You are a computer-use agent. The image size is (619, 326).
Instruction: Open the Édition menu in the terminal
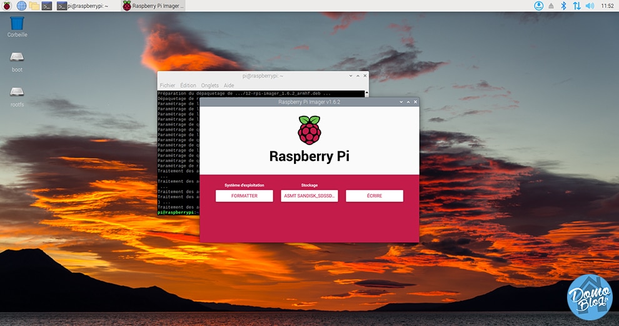[x=188, y=85]
